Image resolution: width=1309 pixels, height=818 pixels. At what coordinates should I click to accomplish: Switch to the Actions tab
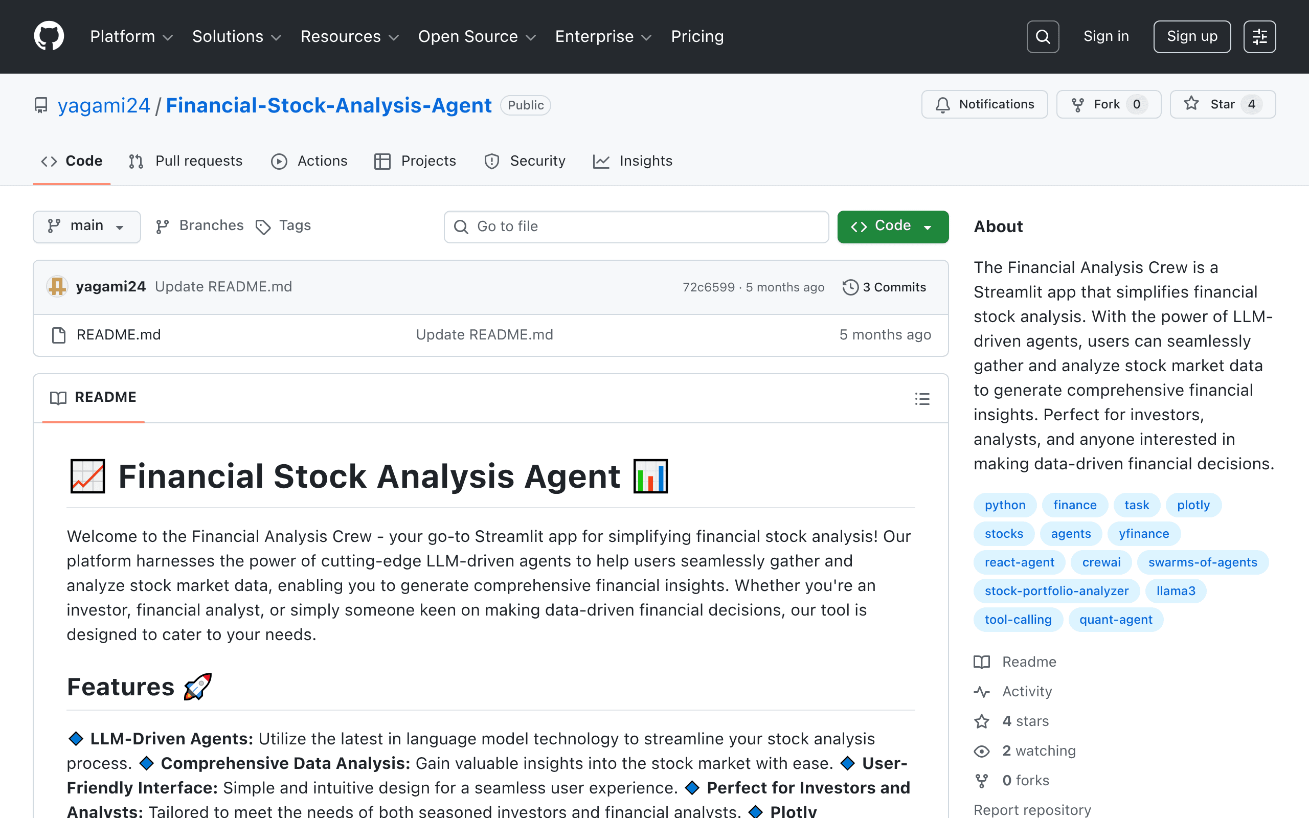(x=309, y=161)
